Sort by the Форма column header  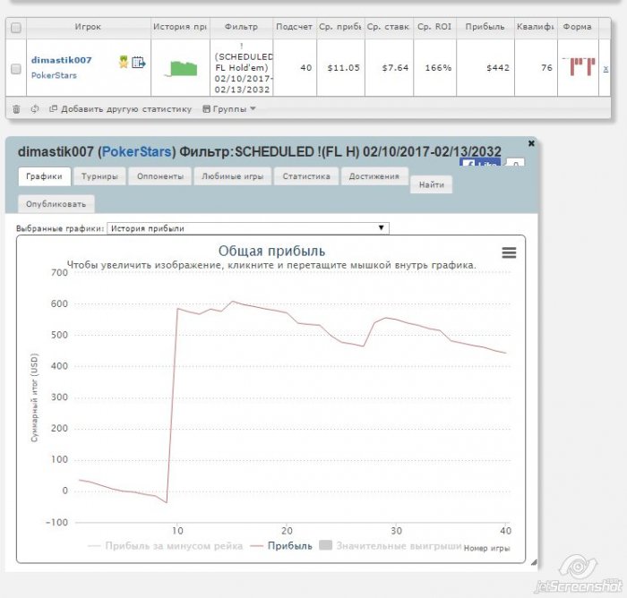(x=578, y=27)
